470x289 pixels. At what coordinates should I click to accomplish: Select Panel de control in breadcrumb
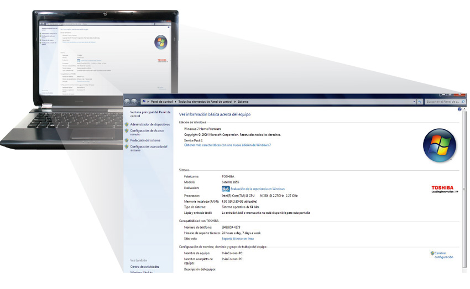(x=161, y=102)
